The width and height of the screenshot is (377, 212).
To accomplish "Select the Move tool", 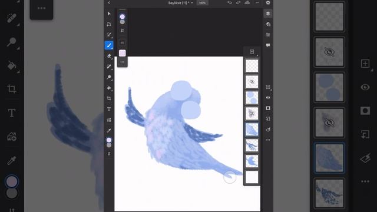I will [109, 14].
